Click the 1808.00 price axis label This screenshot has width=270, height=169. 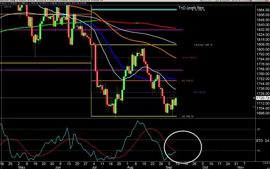coord(263,44)
